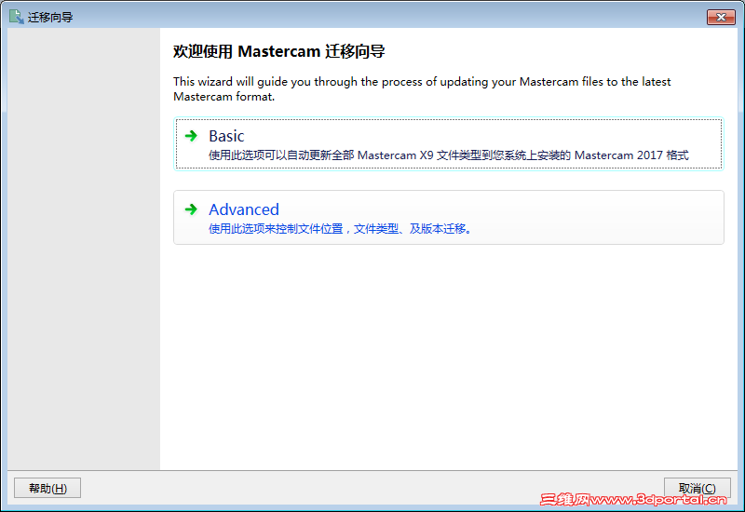Click the green arrow beside Advanced
The width and height of the screenshot is (745, 512).
coord(191,209)
